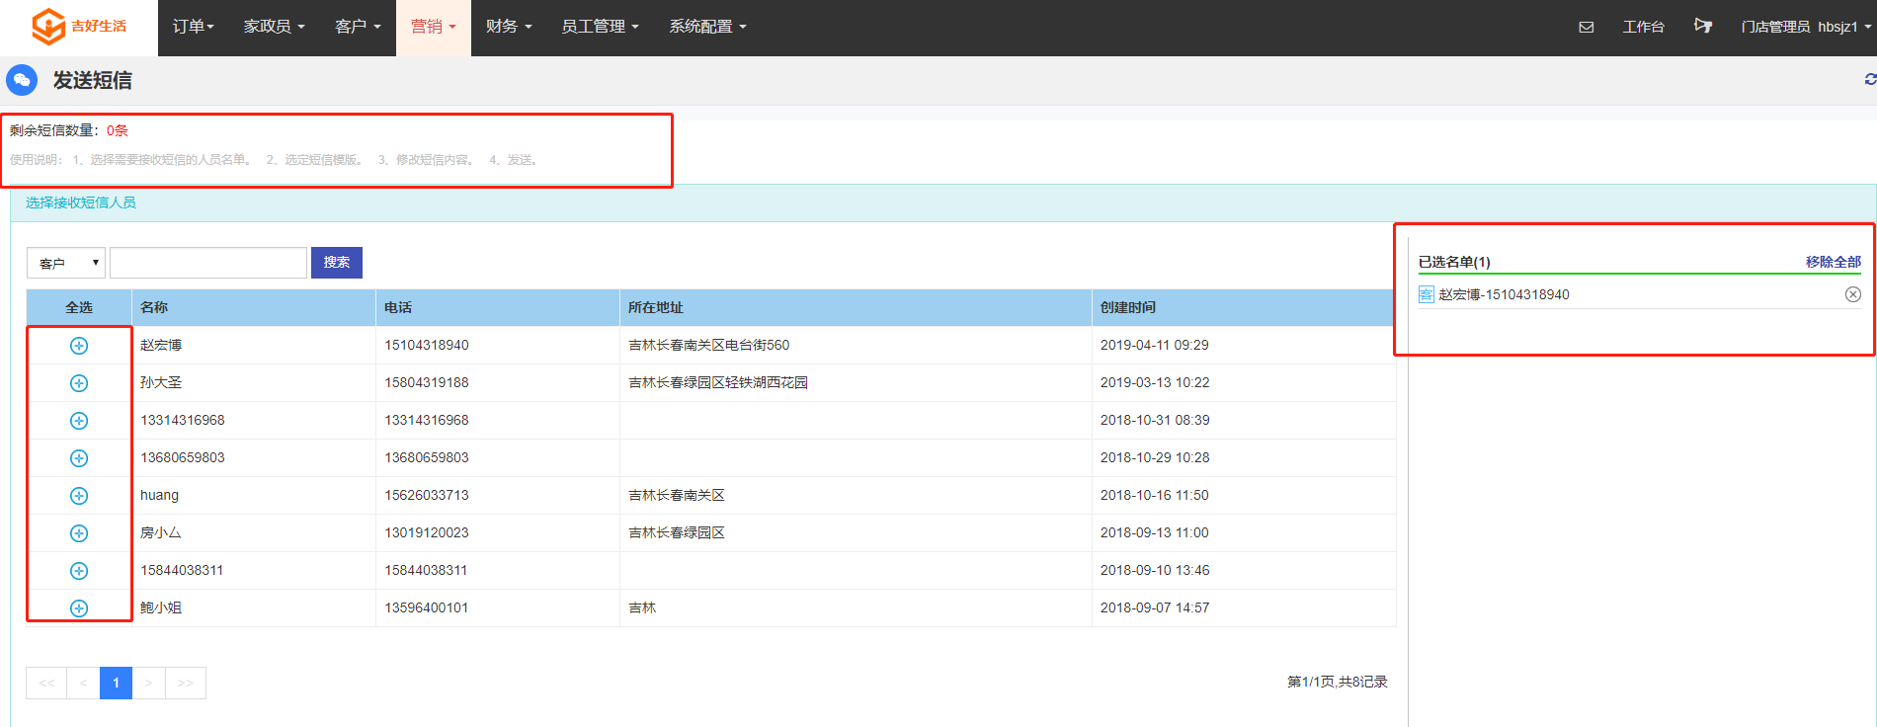The image size is (1877, 727).
Task: Go to previous page with < button
Action: click(83, 683)
